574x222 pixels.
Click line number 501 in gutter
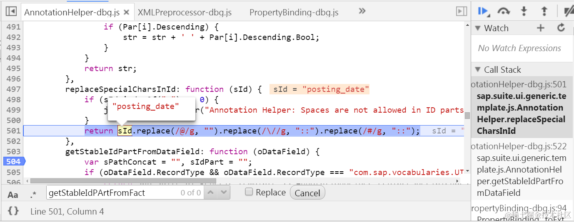click(x=13, y=131)
